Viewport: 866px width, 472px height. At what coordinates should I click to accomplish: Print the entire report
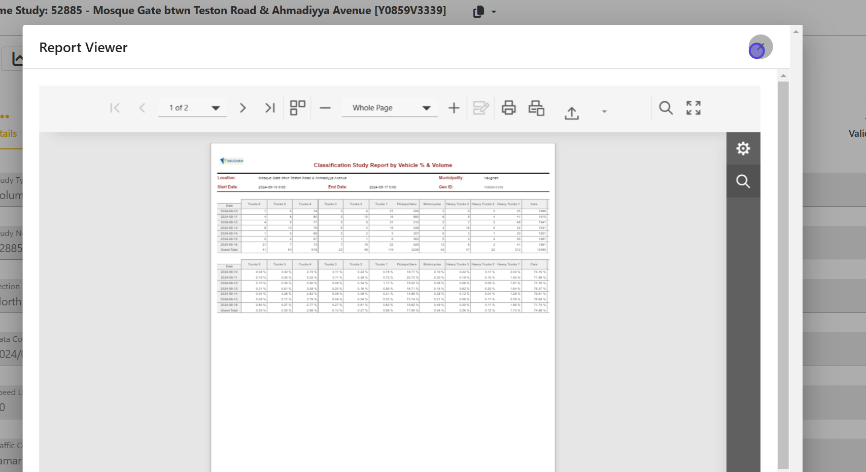(x=508, y=108)
